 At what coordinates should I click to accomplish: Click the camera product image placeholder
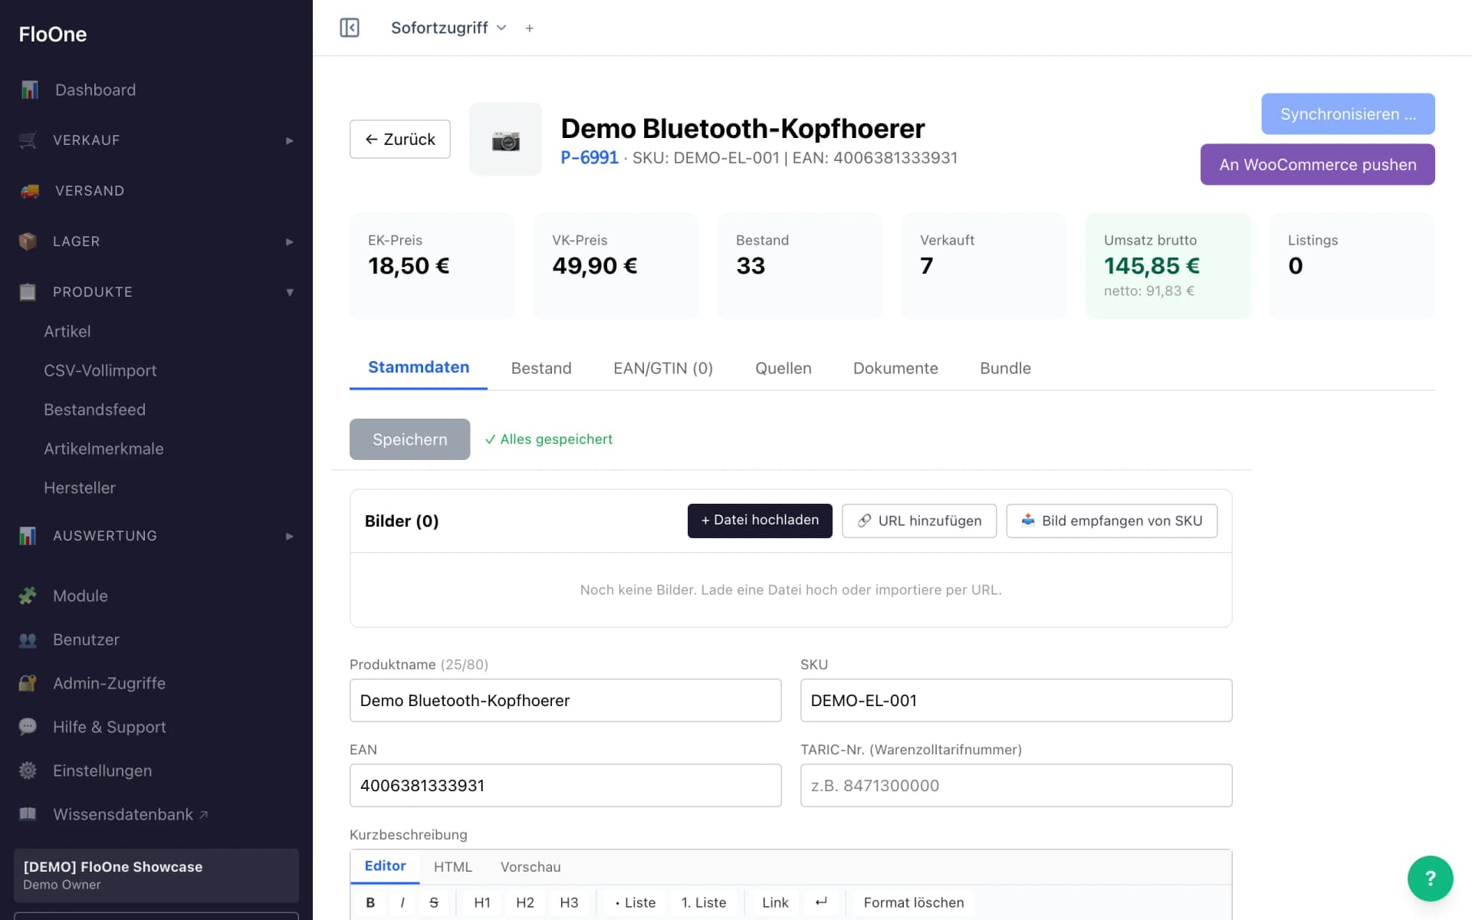(505, 140)
